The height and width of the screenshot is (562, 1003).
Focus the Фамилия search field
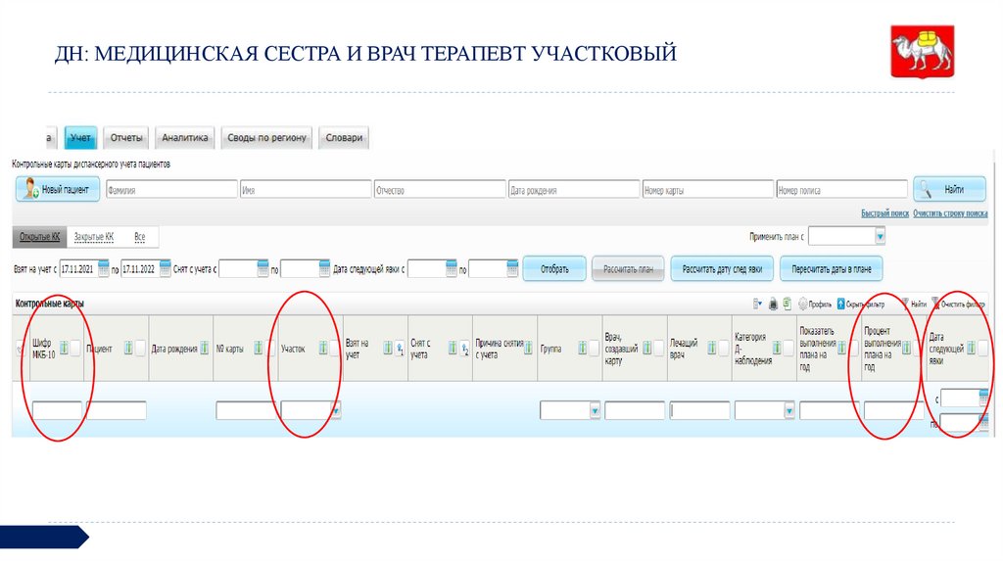[x=171, y=190]
